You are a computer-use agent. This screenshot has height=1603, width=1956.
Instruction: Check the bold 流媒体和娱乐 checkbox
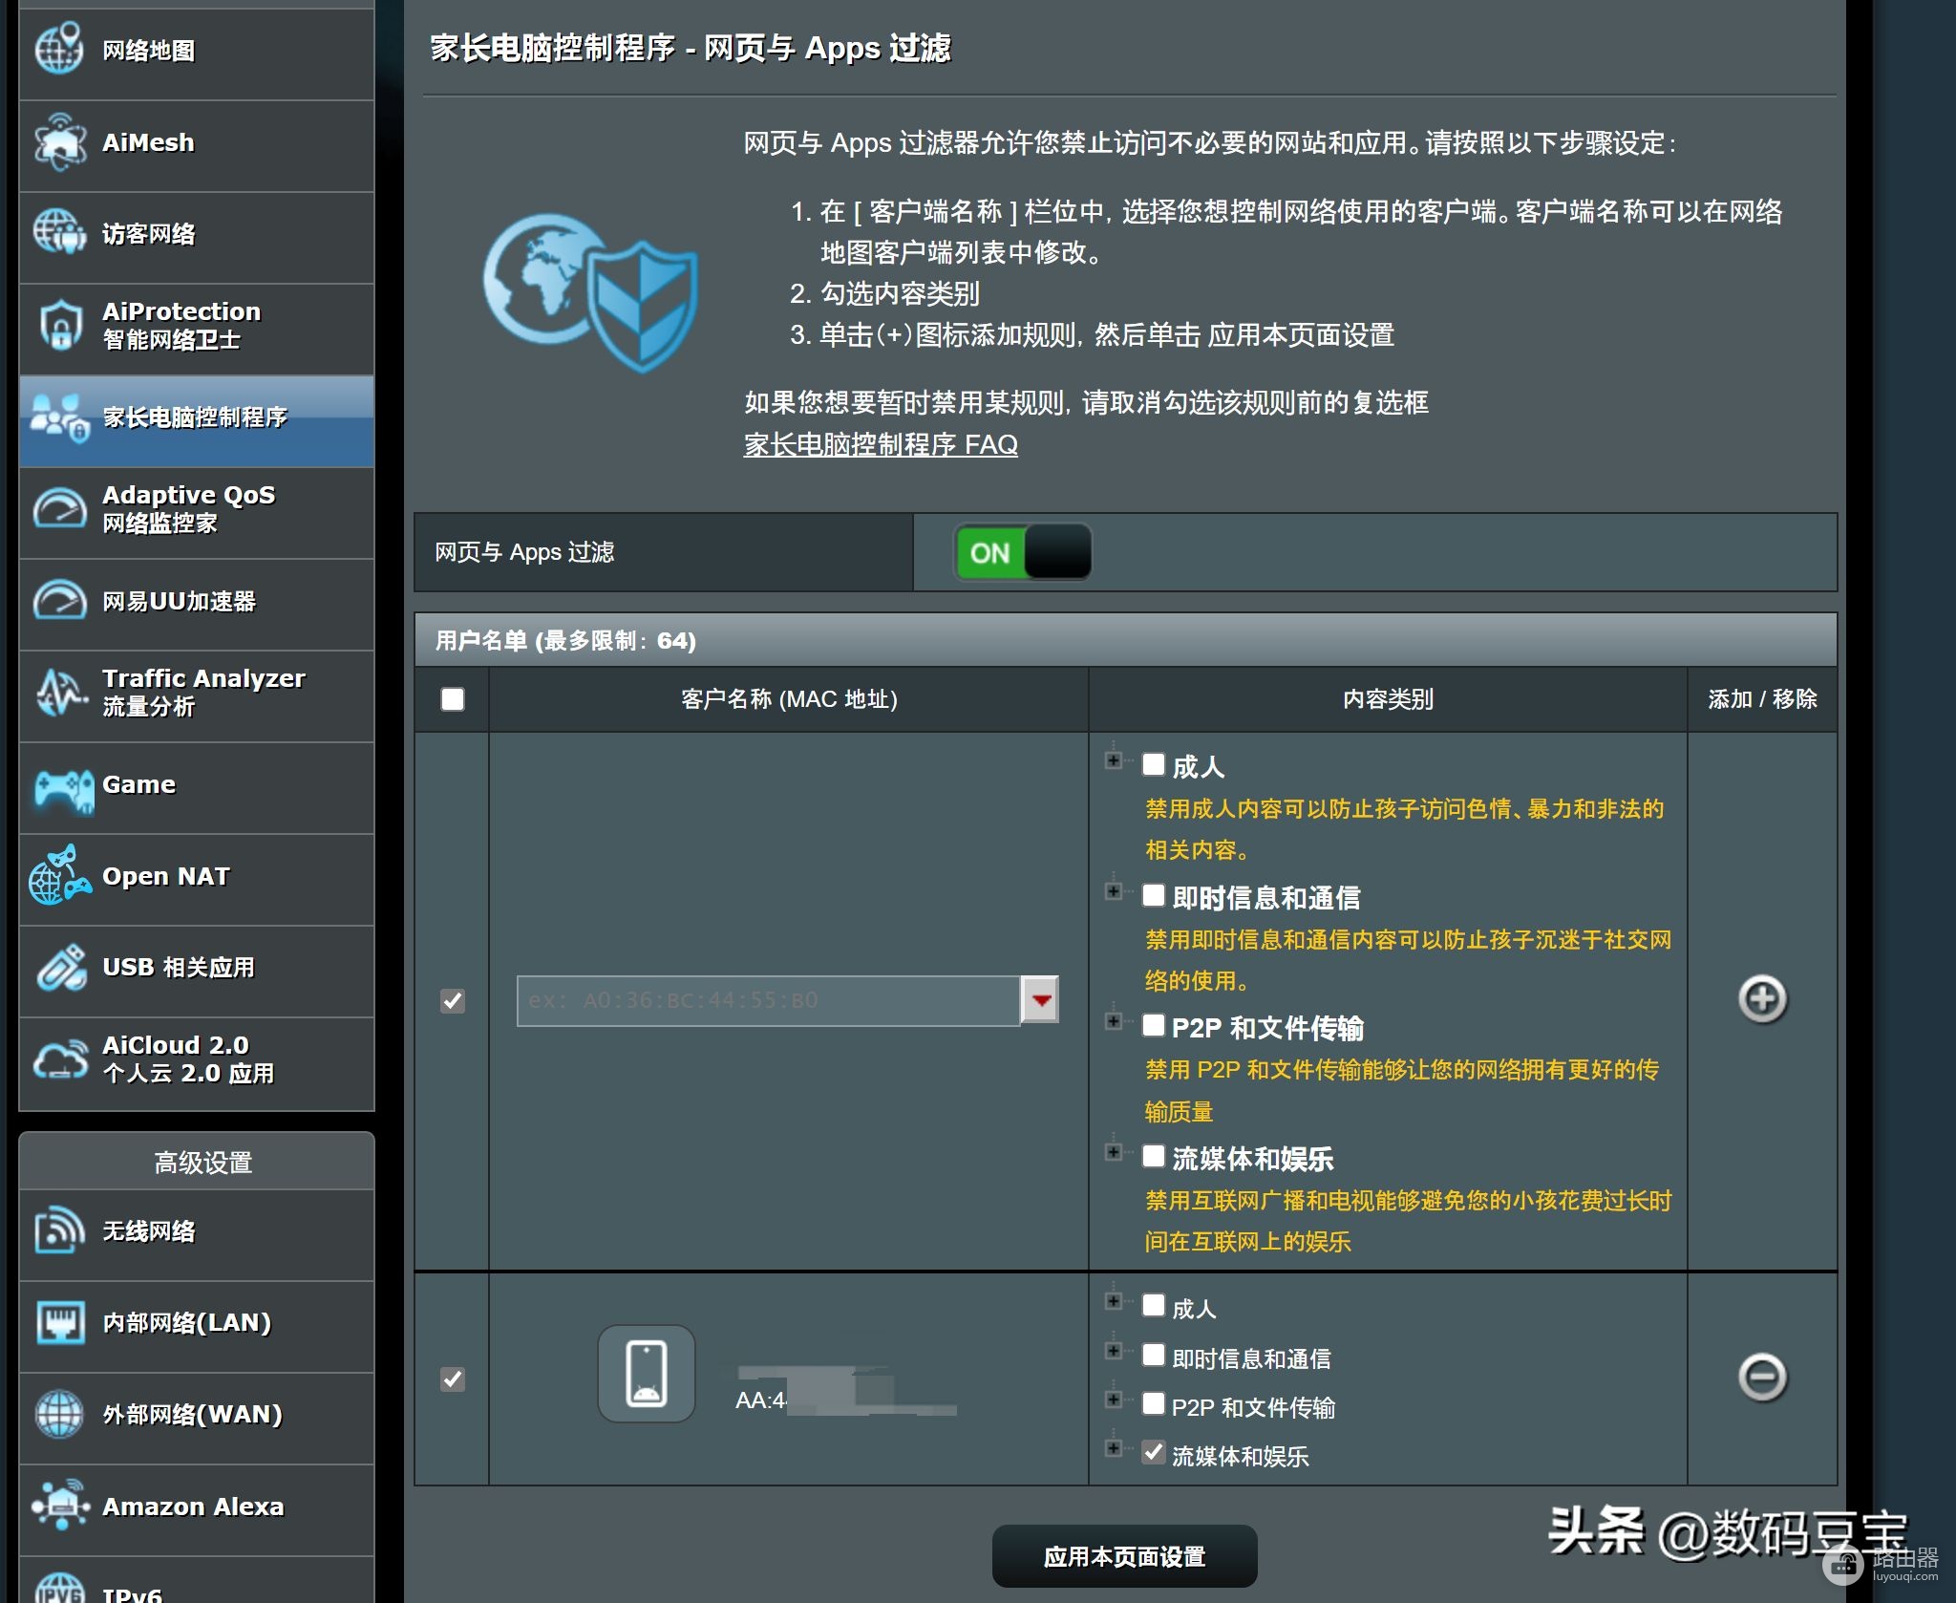[1154, 1156]
